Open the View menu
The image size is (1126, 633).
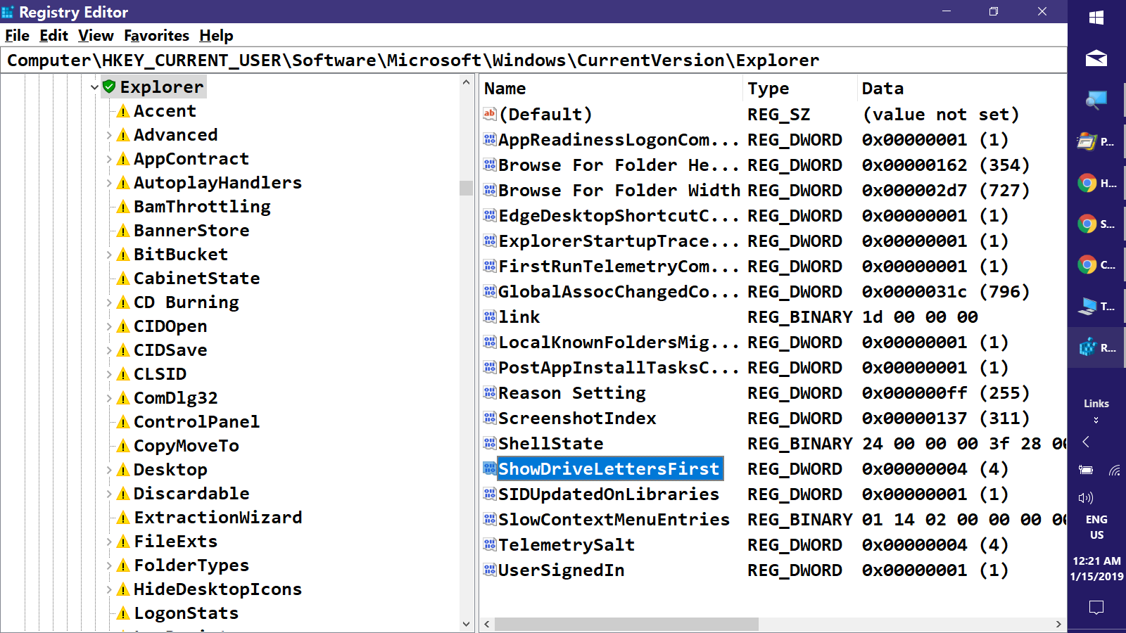96,35
